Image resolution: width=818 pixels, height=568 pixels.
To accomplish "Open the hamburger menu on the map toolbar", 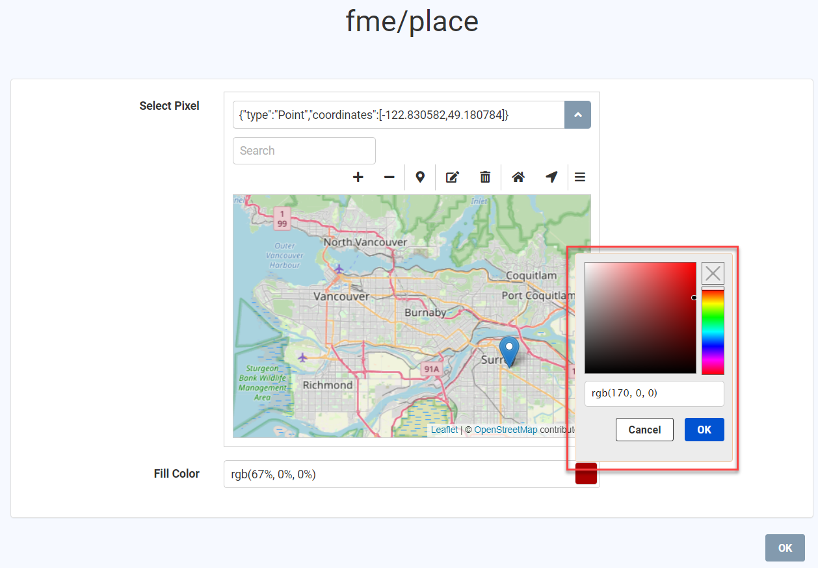I will click(x=579, y=177).
